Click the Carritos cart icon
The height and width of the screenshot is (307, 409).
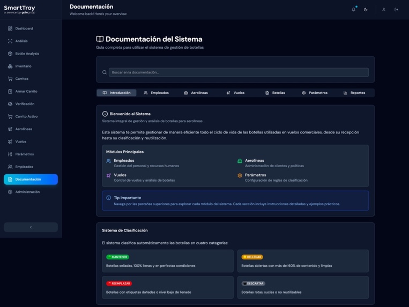pos(10,79)
